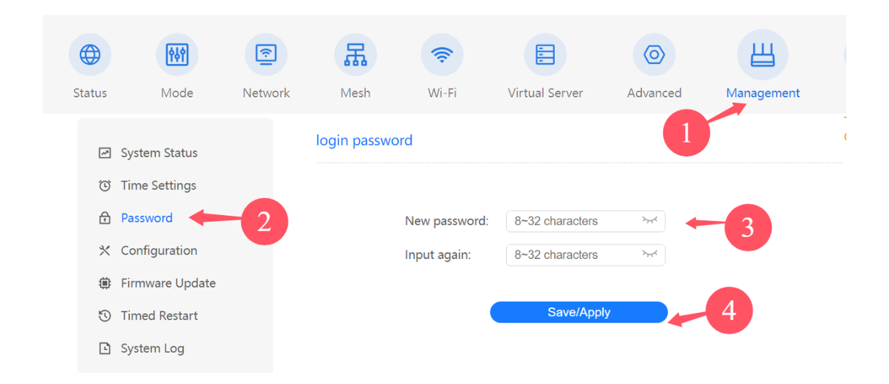Click the Save/Apply button
This screenshot has width=889, height=384.
point(578,312)
